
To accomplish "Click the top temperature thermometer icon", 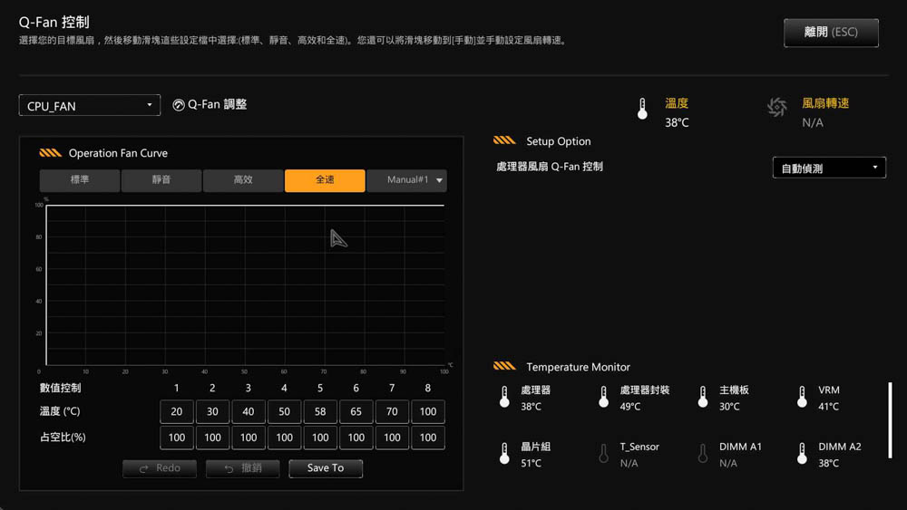I will pyautogui.click(x=642, y=110).
